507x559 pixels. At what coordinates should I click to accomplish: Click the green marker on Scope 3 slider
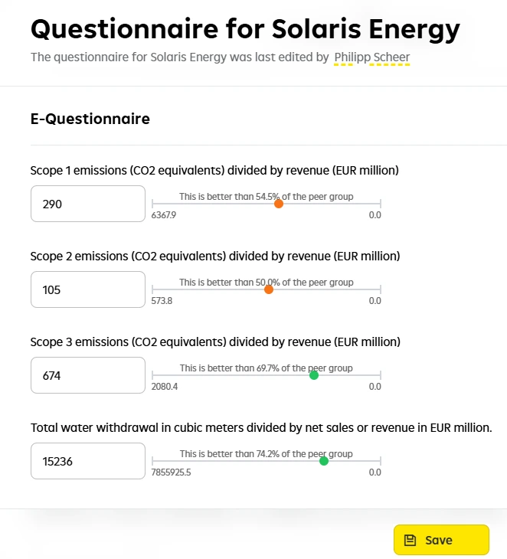coord(314,375)
